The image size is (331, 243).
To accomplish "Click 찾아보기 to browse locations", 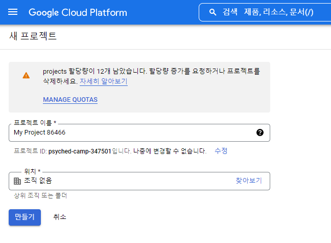I will point(249,181).
